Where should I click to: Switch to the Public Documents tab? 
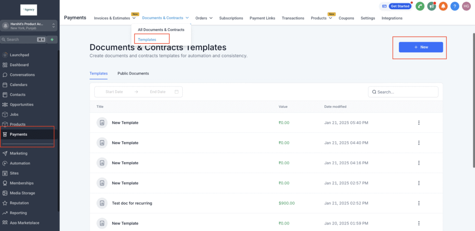(133, 73)
